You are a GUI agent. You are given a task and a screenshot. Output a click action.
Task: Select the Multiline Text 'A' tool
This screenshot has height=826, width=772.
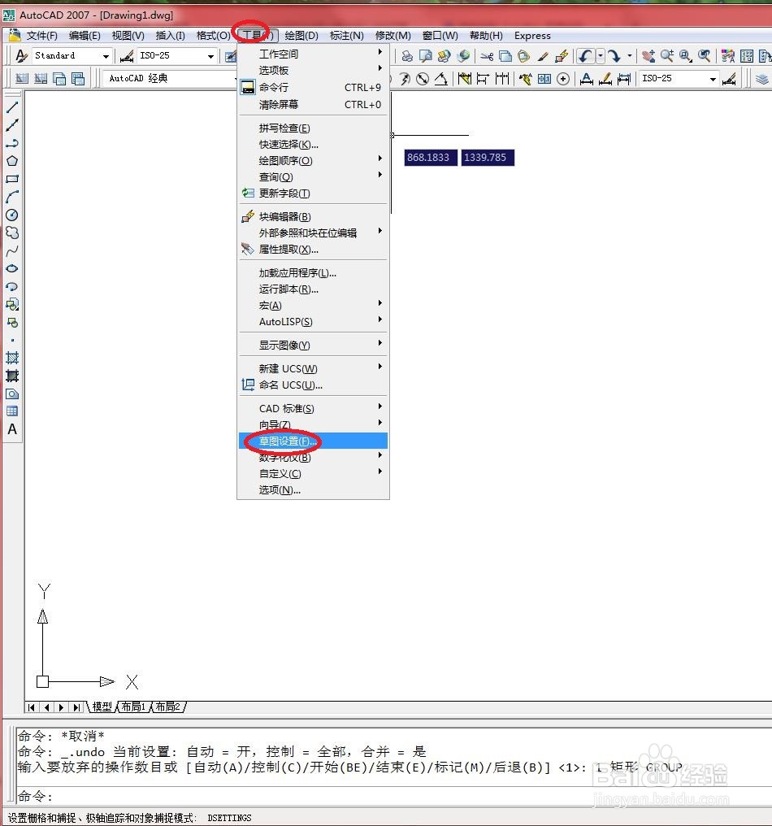(12, 429)
